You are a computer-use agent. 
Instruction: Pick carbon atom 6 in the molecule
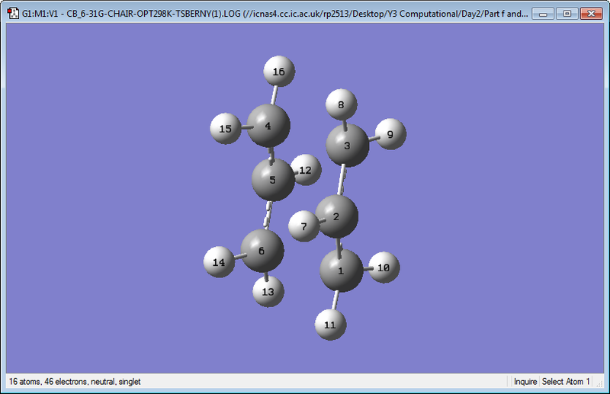coord(262,251)
